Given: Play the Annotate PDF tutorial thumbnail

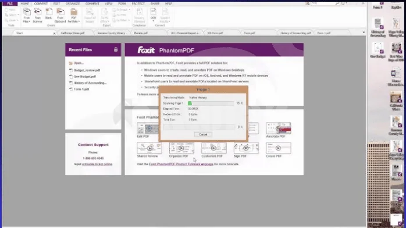Looking at the screenshot, I should [279, 129].
